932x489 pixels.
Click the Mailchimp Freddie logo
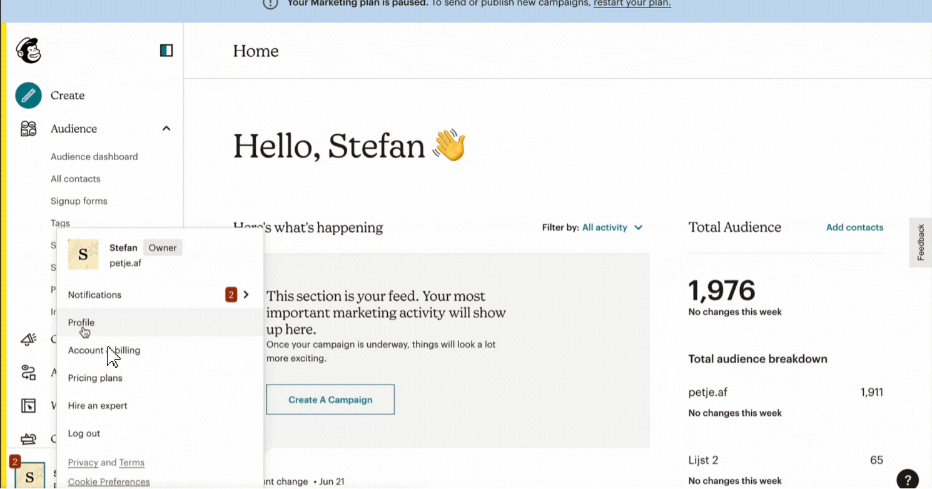28,50
